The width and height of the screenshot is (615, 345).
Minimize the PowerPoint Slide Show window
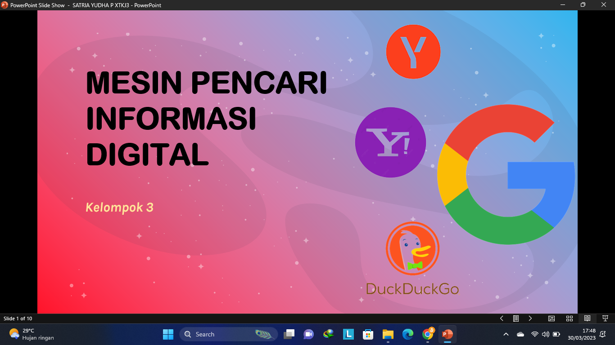click(563, 5)
